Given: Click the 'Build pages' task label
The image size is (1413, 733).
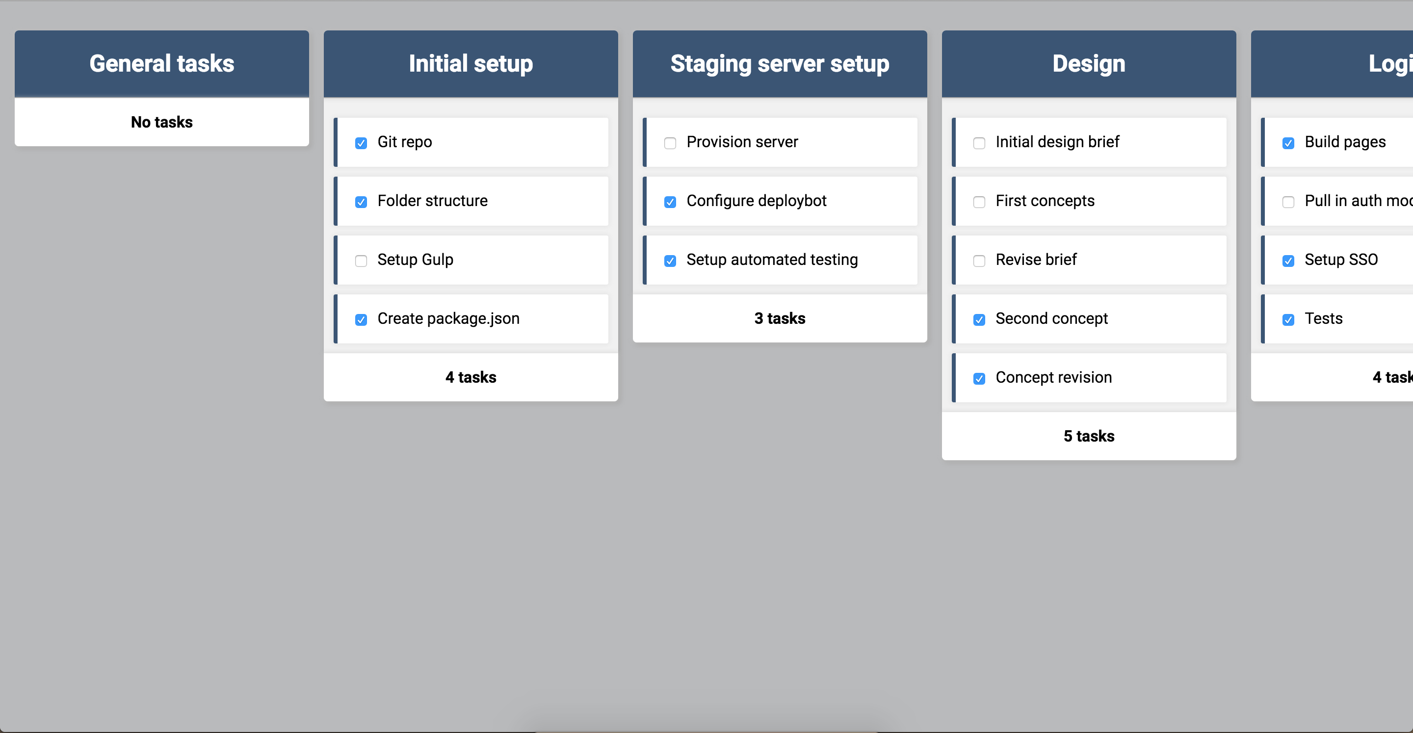Looking at the screenshot, I should 1345,142.
